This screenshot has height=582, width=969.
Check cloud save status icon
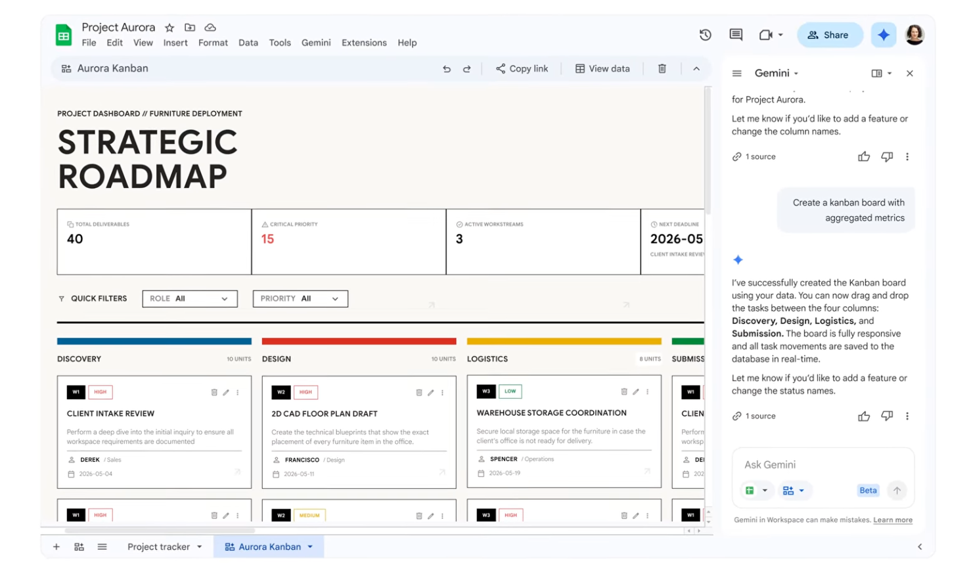210,28
